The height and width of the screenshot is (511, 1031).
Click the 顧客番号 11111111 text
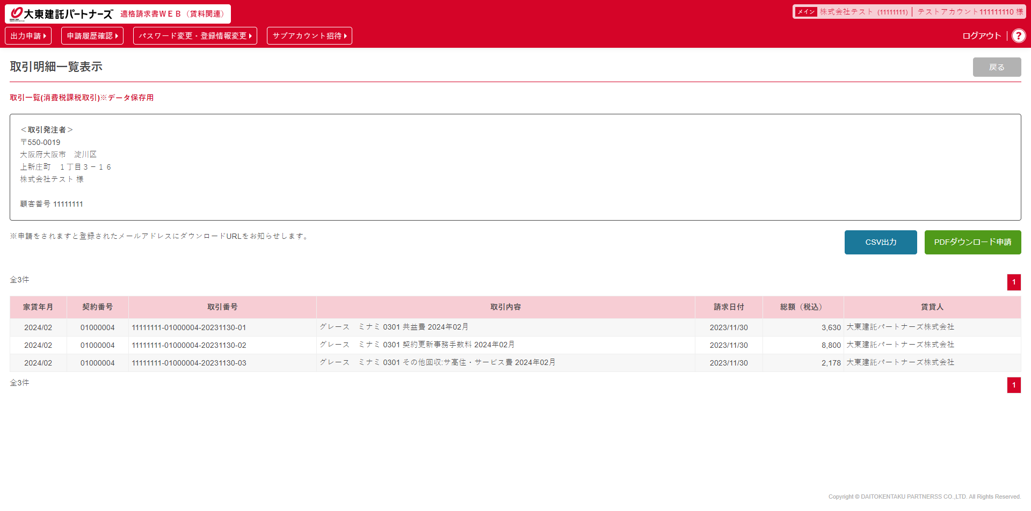point(52,204)
